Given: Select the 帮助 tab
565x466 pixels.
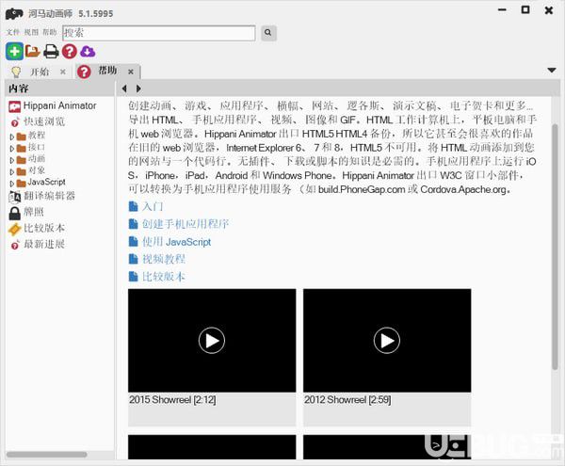Looking at the screenshot, I should click(107, 71).
